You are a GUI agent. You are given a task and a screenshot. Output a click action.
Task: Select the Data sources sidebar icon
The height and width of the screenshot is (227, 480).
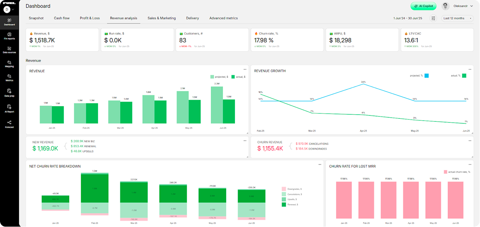[9, 49]
